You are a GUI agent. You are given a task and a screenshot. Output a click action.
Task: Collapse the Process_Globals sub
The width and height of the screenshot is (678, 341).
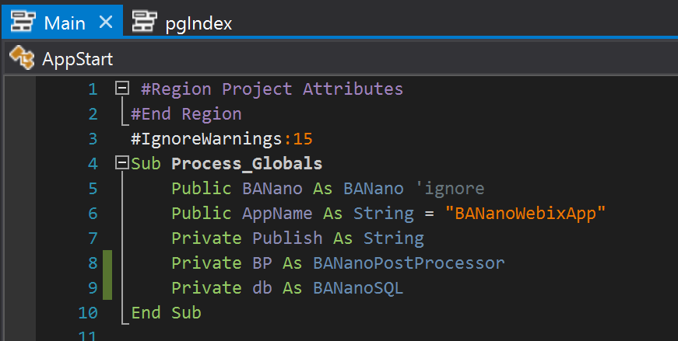click(121, 163)
